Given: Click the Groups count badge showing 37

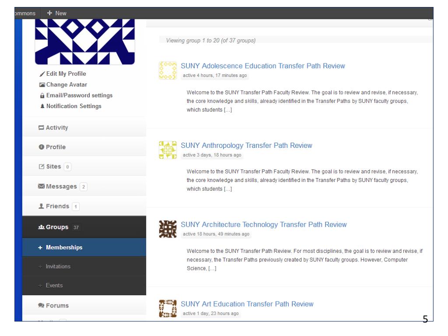Looking at the screenshot, I should [76, 227].
